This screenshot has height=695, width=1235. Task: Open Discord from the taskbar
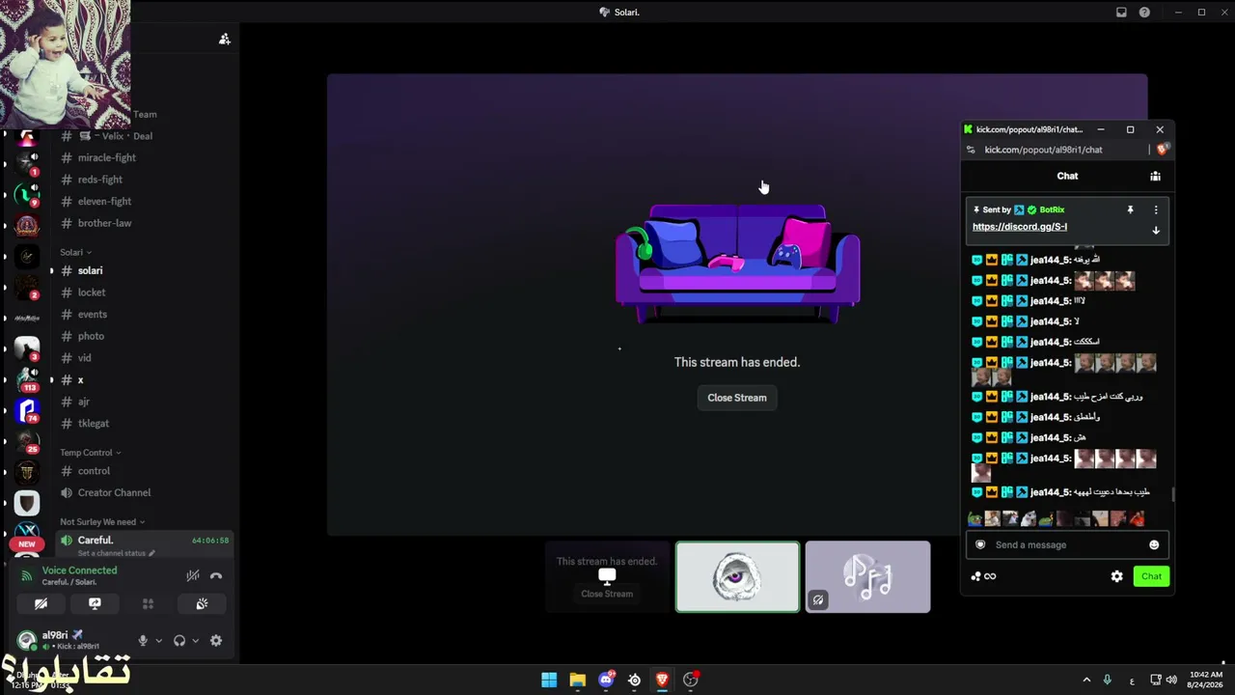(x=606, y=680)
